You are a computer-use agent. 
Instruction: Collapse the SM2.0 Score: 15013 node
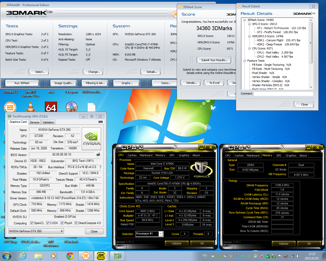pos(250,24)
